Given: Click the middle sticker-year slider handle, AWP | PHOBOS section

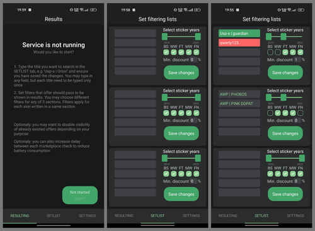Looking at the screenshot, I should pos(283,98).
